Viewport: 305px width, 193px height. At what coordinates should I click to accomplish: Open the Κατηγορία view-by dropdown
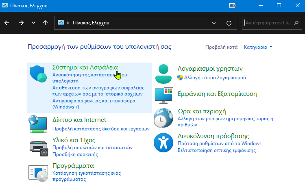pos(258,47)
